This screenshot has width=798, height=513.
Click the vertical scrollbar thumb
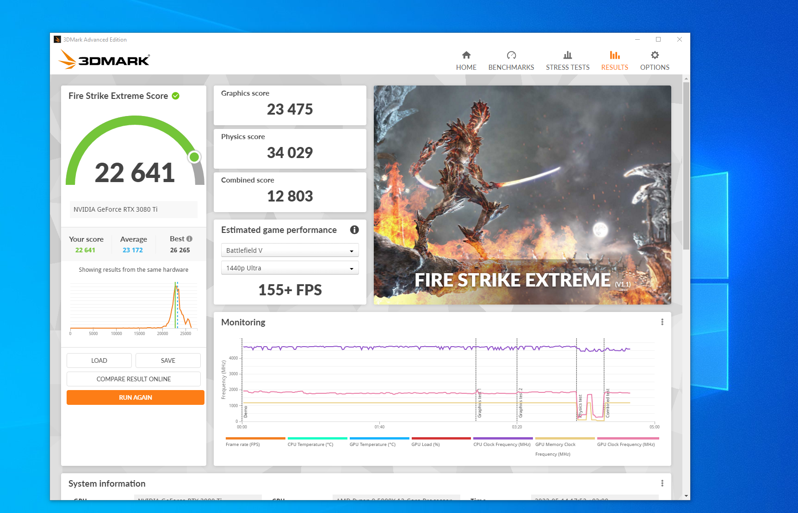point(686,165)
